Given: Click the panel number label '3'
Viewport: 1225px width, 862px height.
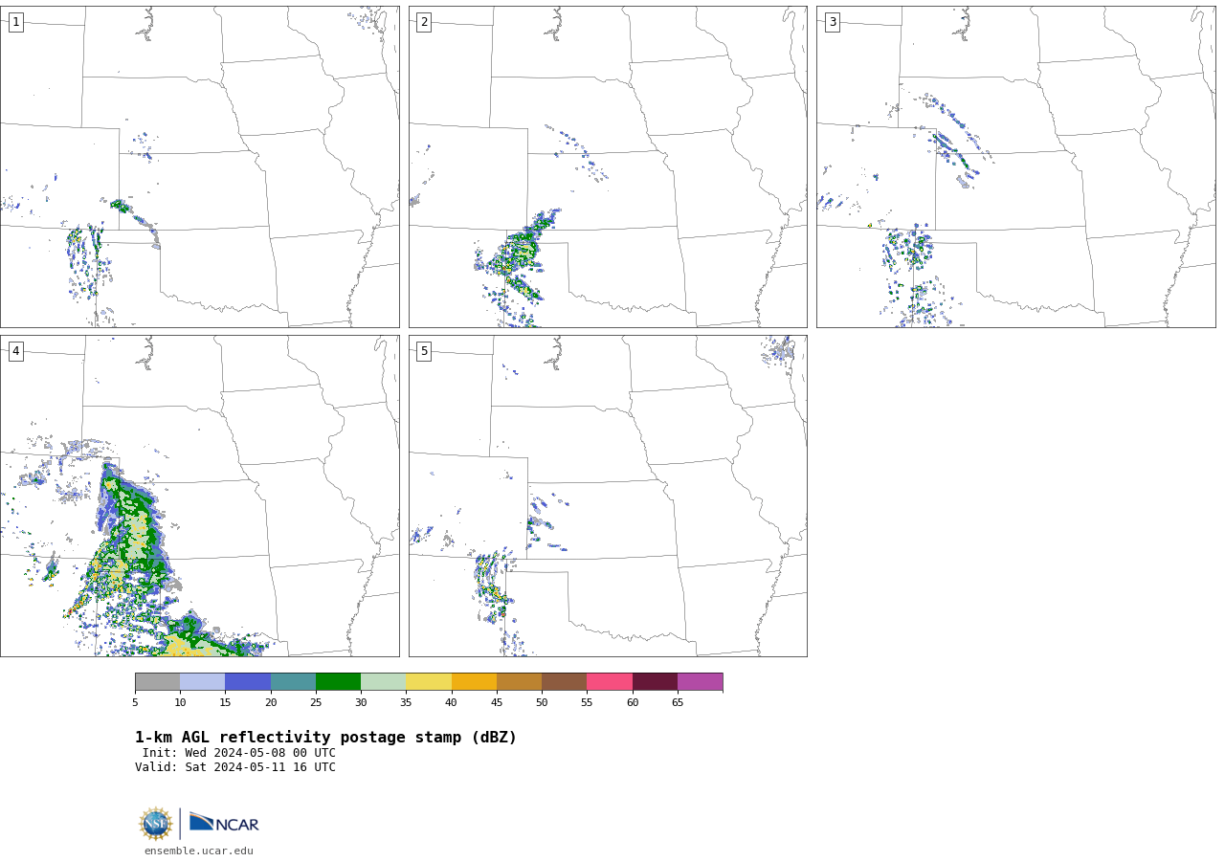Looking at the screenshot, I should click(832, 22).
